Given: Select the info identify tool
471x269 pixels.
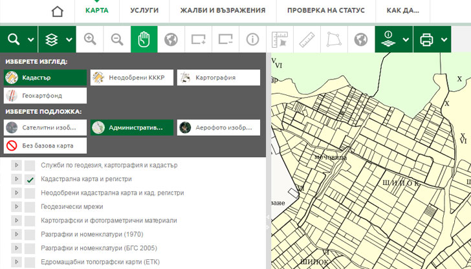Looking at the screenshot, I should [252, 40].
